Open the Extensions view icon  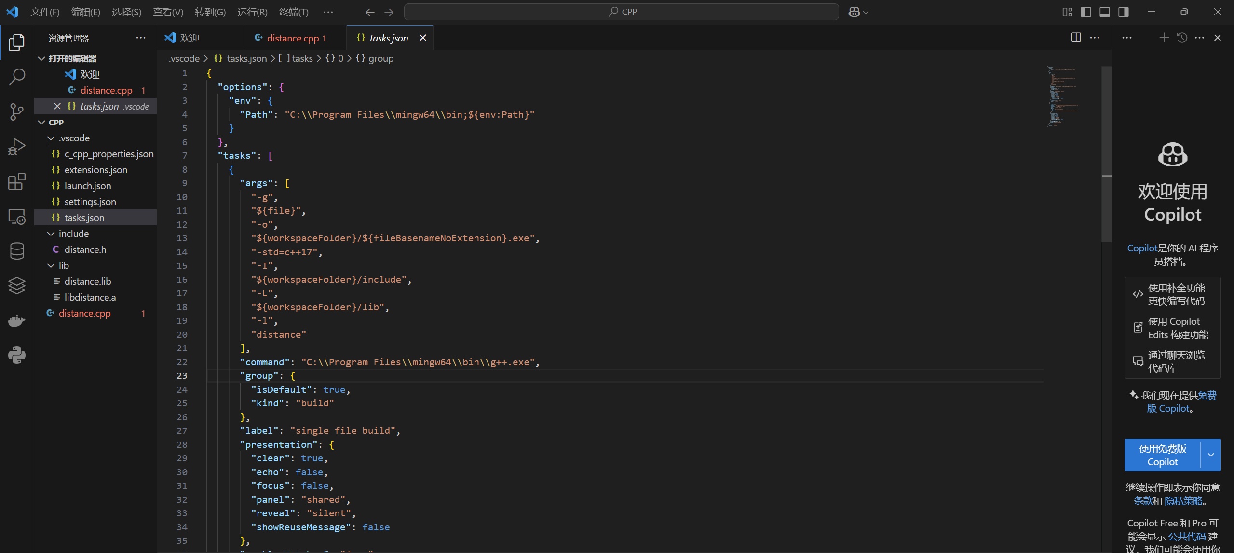click(x=17, y=181)
